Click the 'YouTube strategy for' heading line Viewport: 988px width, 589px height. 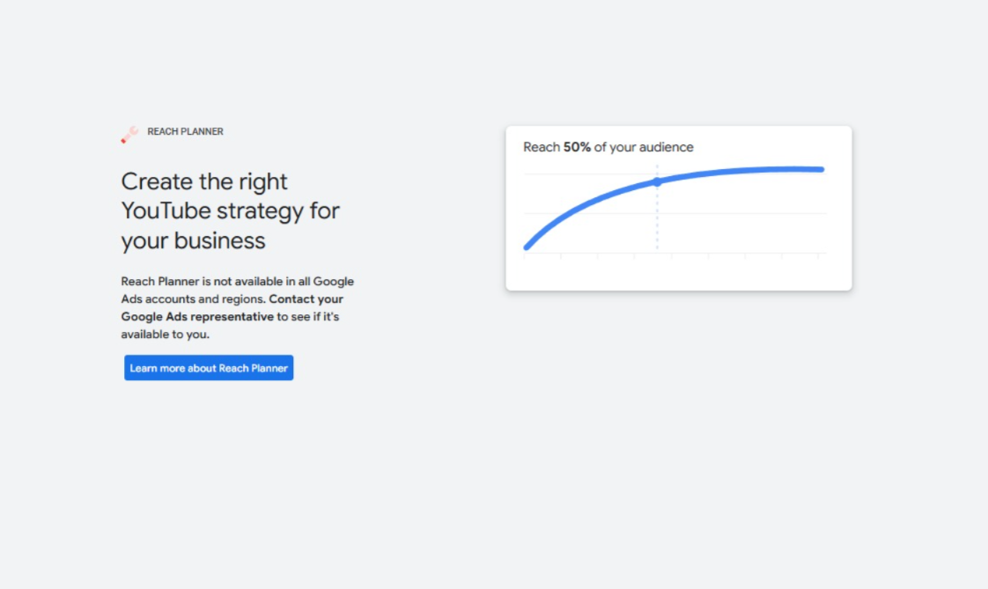click(231, 210)
